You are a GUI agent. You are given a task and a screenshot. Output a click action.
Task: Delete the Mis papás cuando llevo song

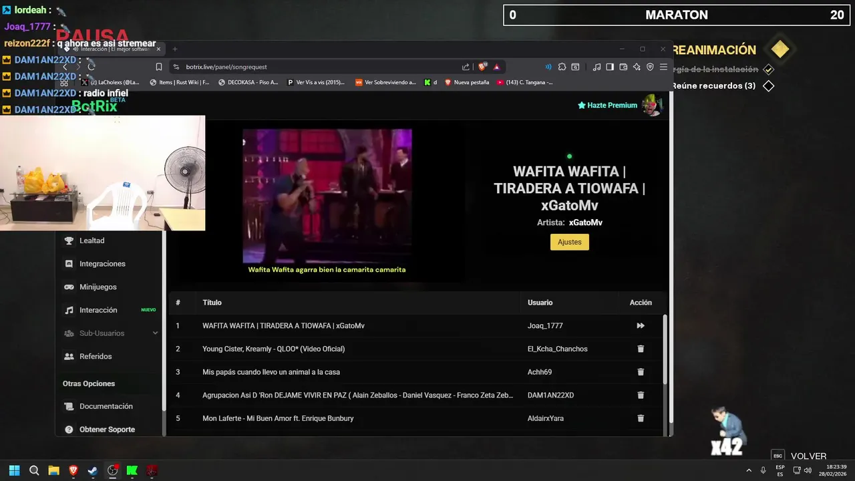point(641,372)
